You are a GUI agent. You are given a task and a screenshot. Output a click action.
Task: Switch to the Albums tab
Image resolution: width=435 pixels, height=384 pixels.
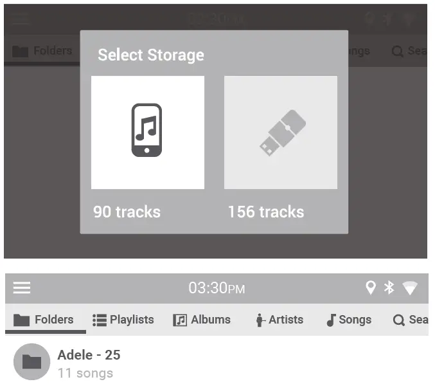202,320
